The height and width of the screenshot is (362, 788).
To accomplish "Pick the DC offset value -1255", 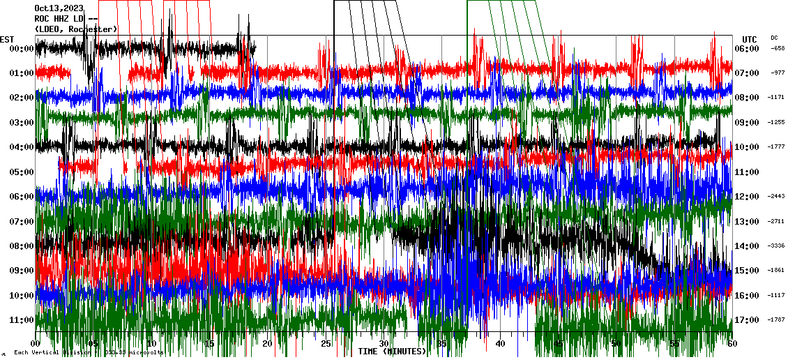I will (776, 122).
